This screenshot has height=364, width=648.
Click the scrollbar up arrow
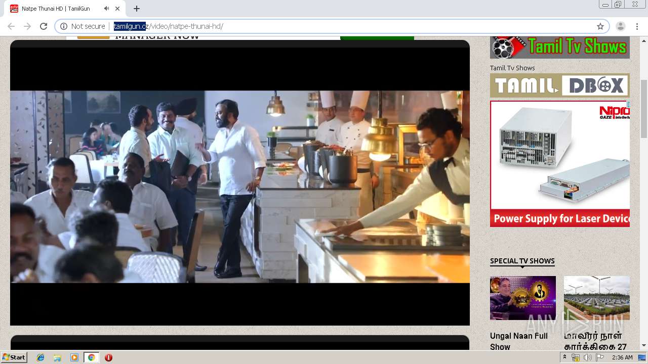tap(644, 40)
